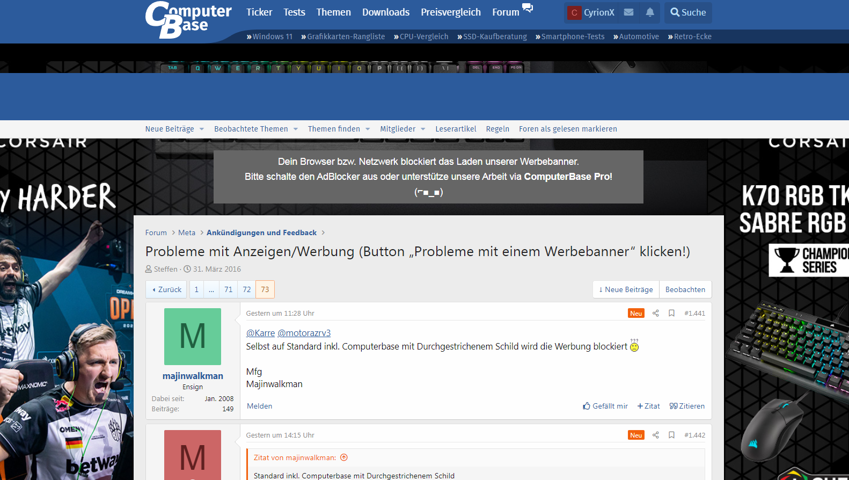Click the Gestern um 11:28 Uhr timestamp

point(280,313)
